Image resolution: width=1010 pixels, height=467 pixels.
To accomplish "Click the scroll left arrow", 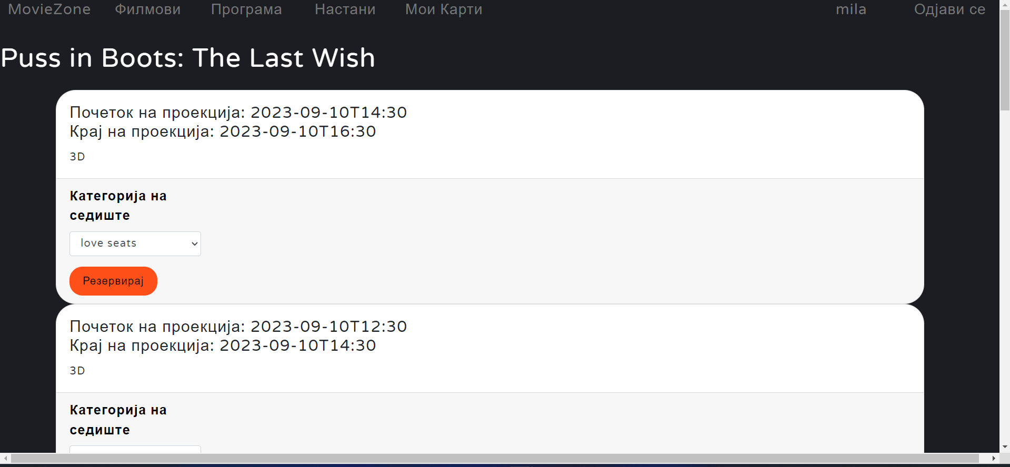I will 5,459.
